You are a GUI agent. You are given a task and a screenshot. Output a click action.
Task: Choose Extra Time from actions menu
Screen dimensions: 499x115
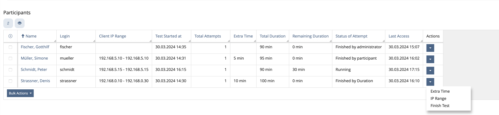coord(440,91)
